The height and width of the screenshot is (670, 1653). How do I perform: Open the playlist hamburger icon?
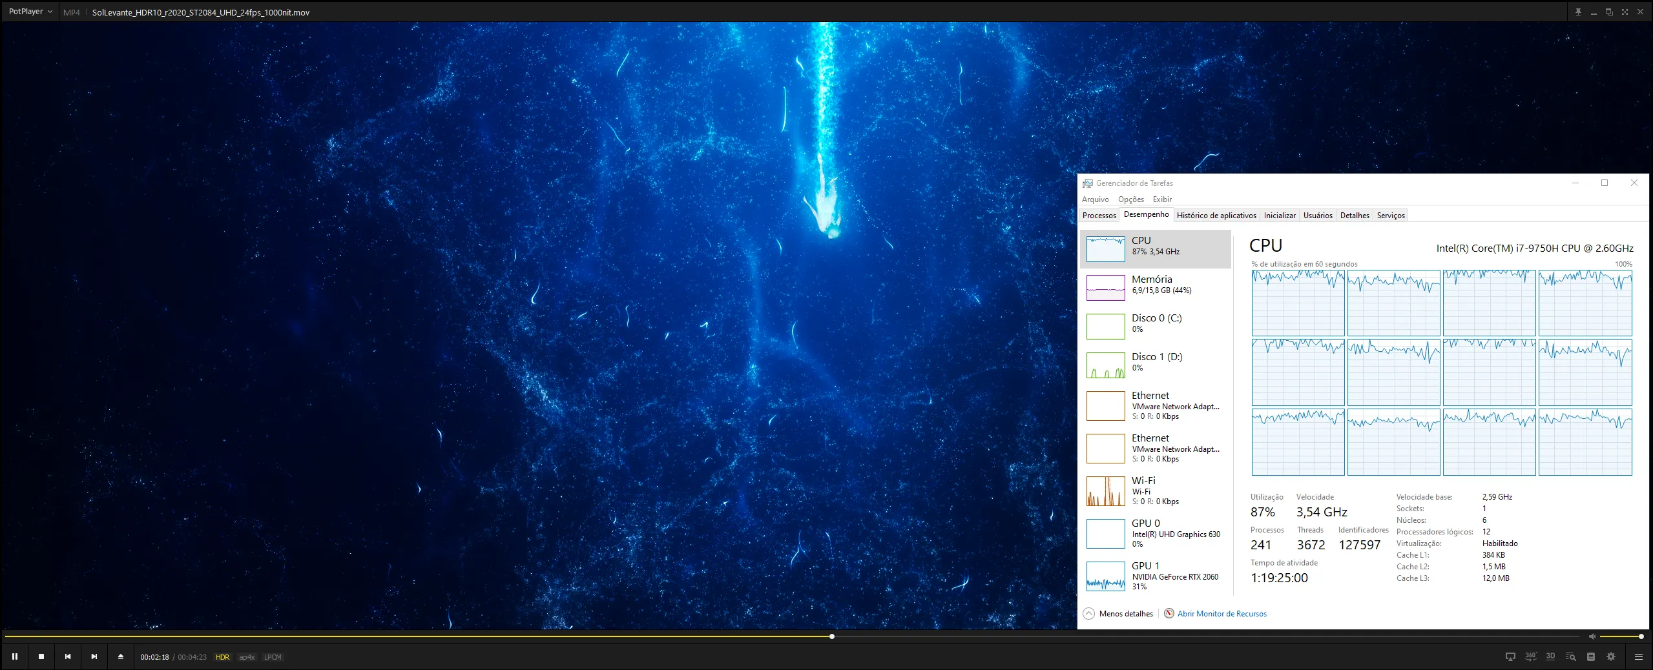point(1638,656)
